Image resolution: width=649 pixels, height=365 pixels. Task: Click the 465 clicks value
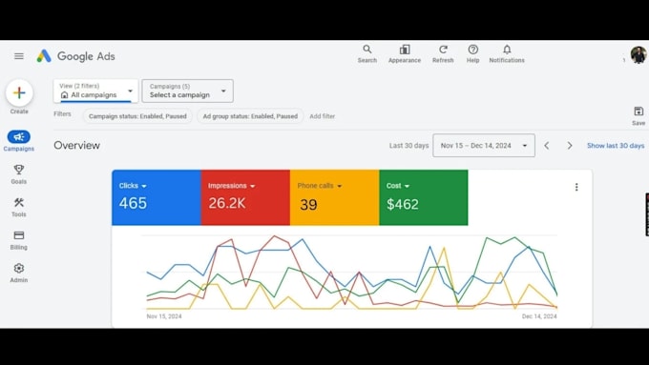pos(133,203)
